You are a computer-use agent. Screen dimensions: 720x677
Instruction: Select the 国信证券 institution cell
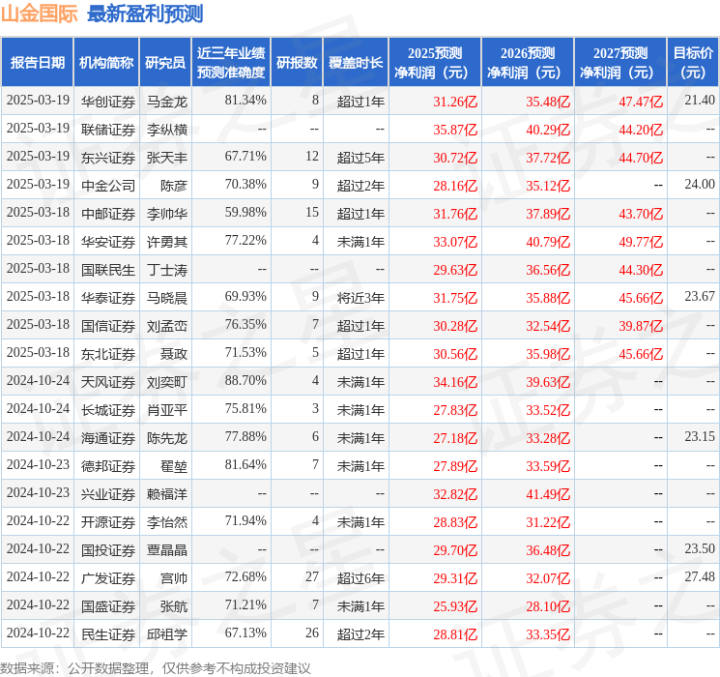point(108,325)
